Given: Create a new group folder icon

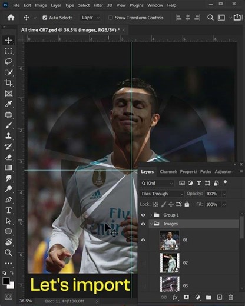Looking at the screenshot, I should 208,297.
